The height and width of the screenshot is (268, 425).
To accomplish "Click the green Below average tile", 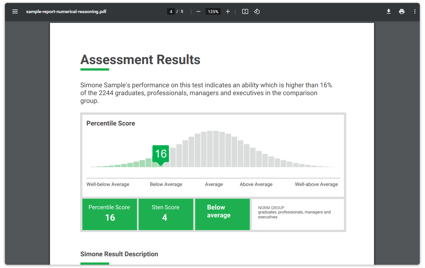I will (222, 214).
